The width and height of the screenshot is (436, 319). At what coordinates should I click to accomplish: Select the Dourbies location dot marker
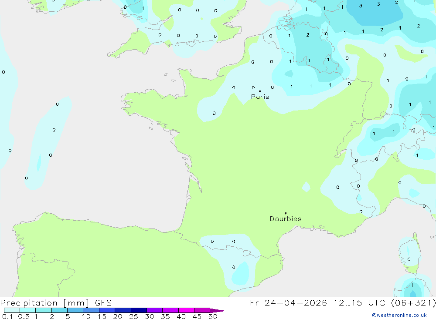click(286, 213)
